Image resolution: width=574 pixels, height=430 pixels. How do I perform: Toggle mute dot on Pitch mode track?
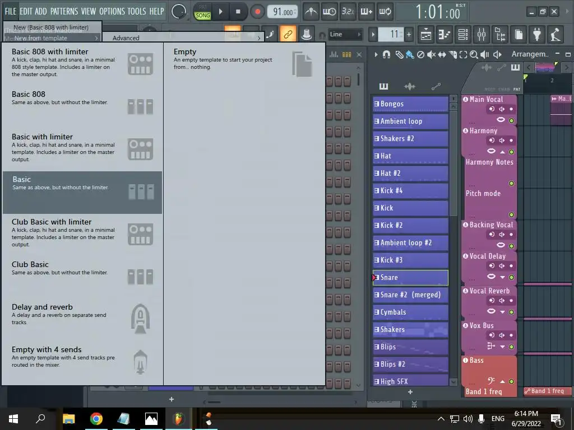point(511,214)
